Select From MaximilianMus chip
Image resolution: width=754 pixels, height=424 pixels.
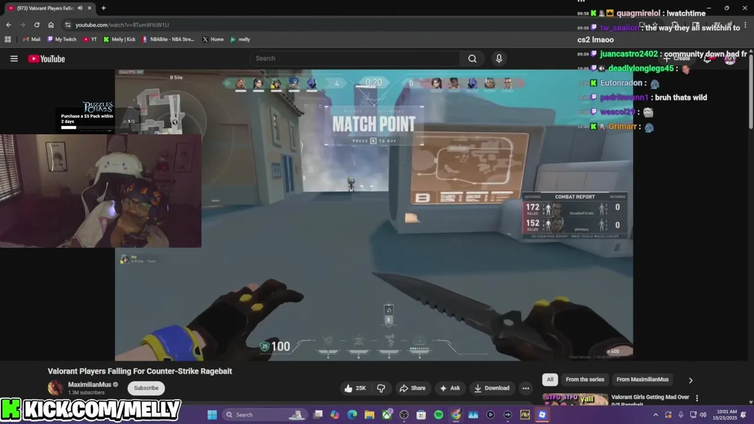pos(643,379)
